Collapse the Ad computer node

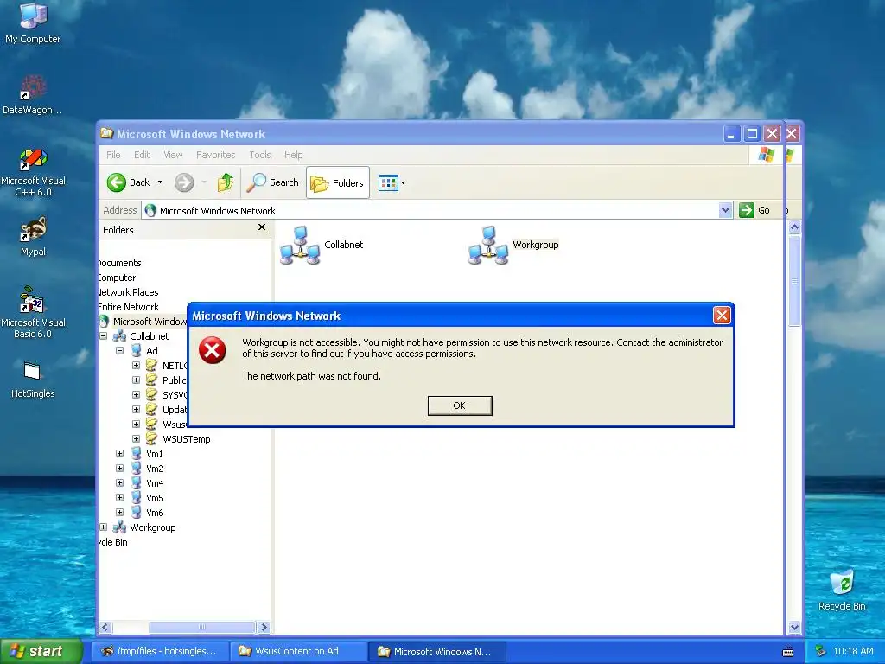coord(119,351)
